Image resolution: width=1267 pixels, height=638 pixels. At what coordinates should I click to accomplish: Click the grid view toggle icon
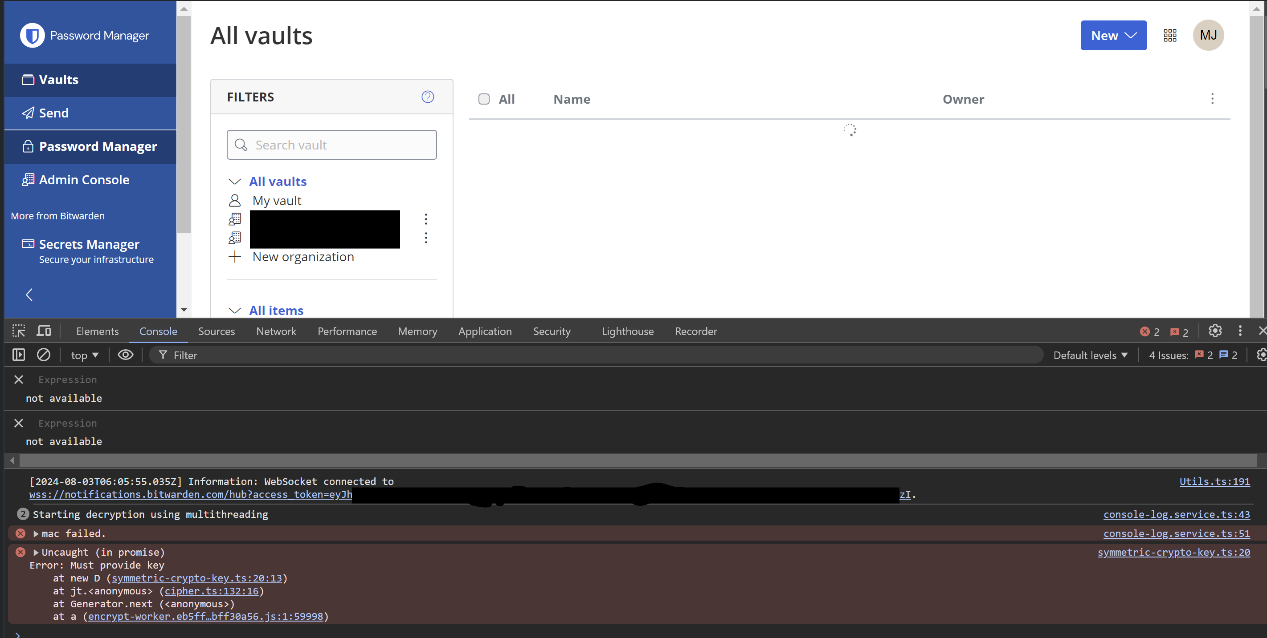pyautogui.click(x=1170, y=35)
